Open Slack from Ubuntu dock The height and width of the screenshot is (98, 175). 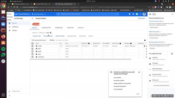point(3,61)
